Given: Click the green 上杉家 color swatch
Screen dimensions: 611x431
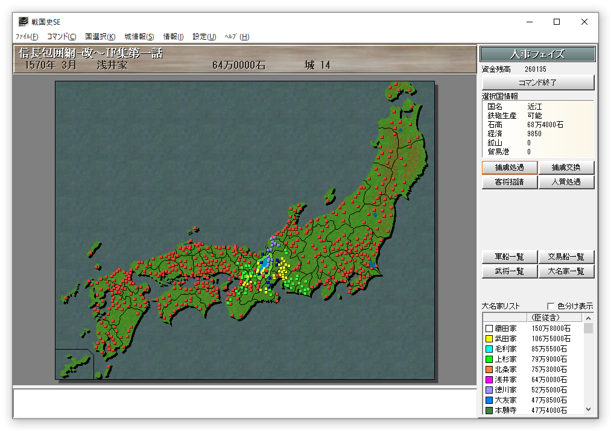Looking at the screenshot, I should (489, 359).
